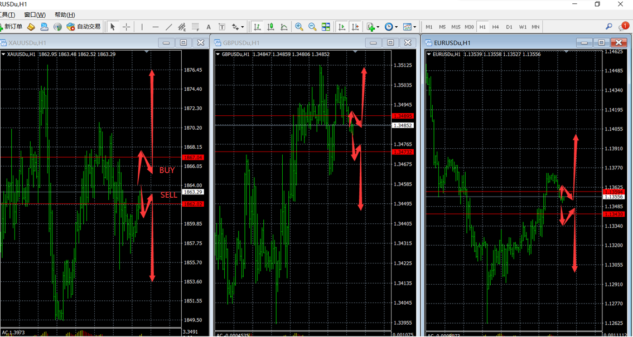633x337 pixels.
Task: Open the 帮助(H) menu
Action: click(65, 15)
